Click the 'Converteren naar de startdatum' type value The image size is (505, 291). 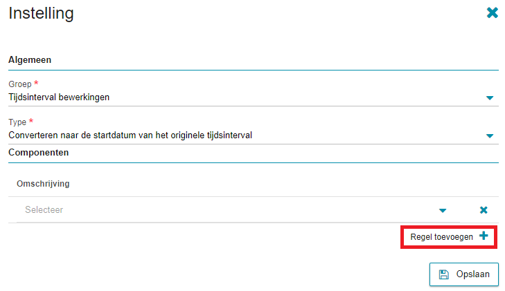point(130,135)
